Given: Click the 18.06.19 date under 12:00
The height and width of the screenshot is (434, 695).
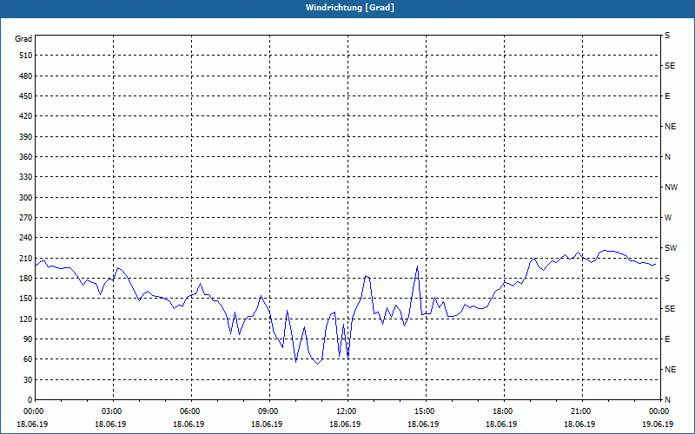Looking at the screenshot, I should pyautogui.click(x=345, y=424).
